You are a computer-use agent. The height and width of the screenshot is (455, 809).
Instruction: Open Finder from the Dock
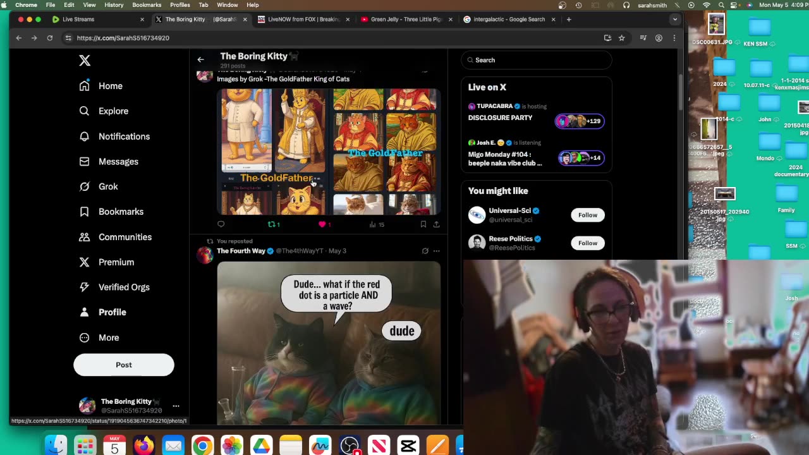[x=56, y=446]
